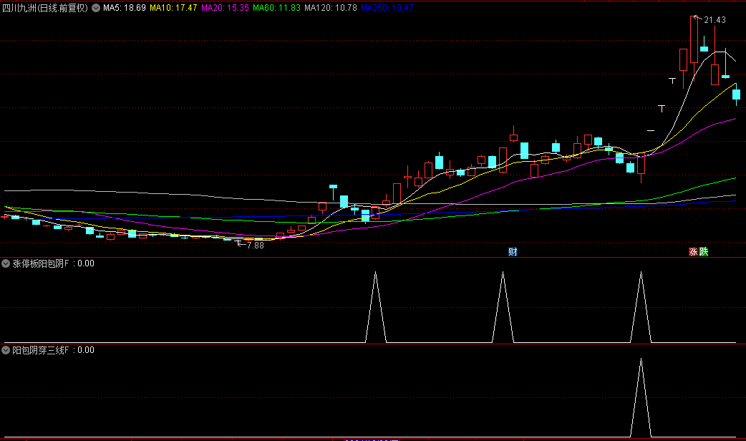Expand the 阳包阴穿三线F indicator menu

[x=6, y=351]
